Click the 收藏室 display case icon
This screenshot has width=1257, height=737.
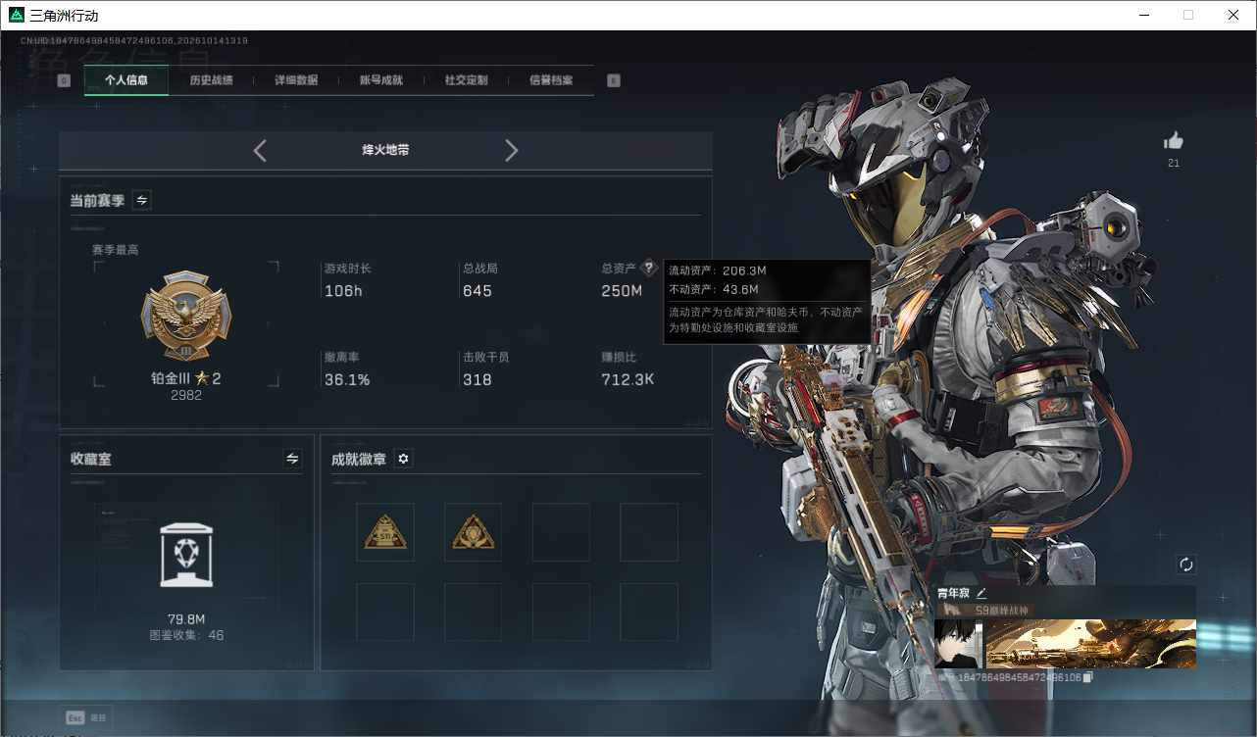[186, 555]
